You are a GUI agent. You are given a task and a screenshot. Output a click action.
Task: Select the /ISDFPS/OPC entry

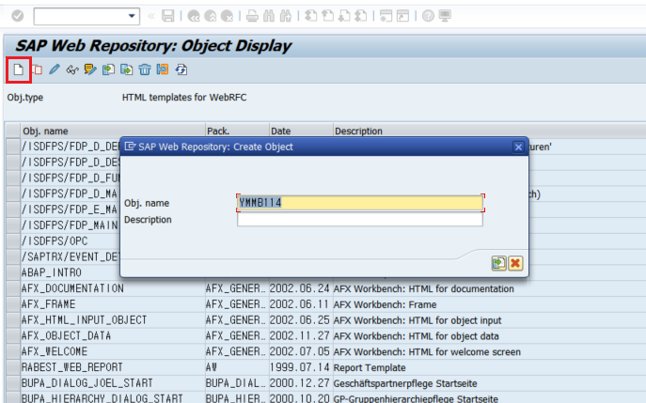55,240
